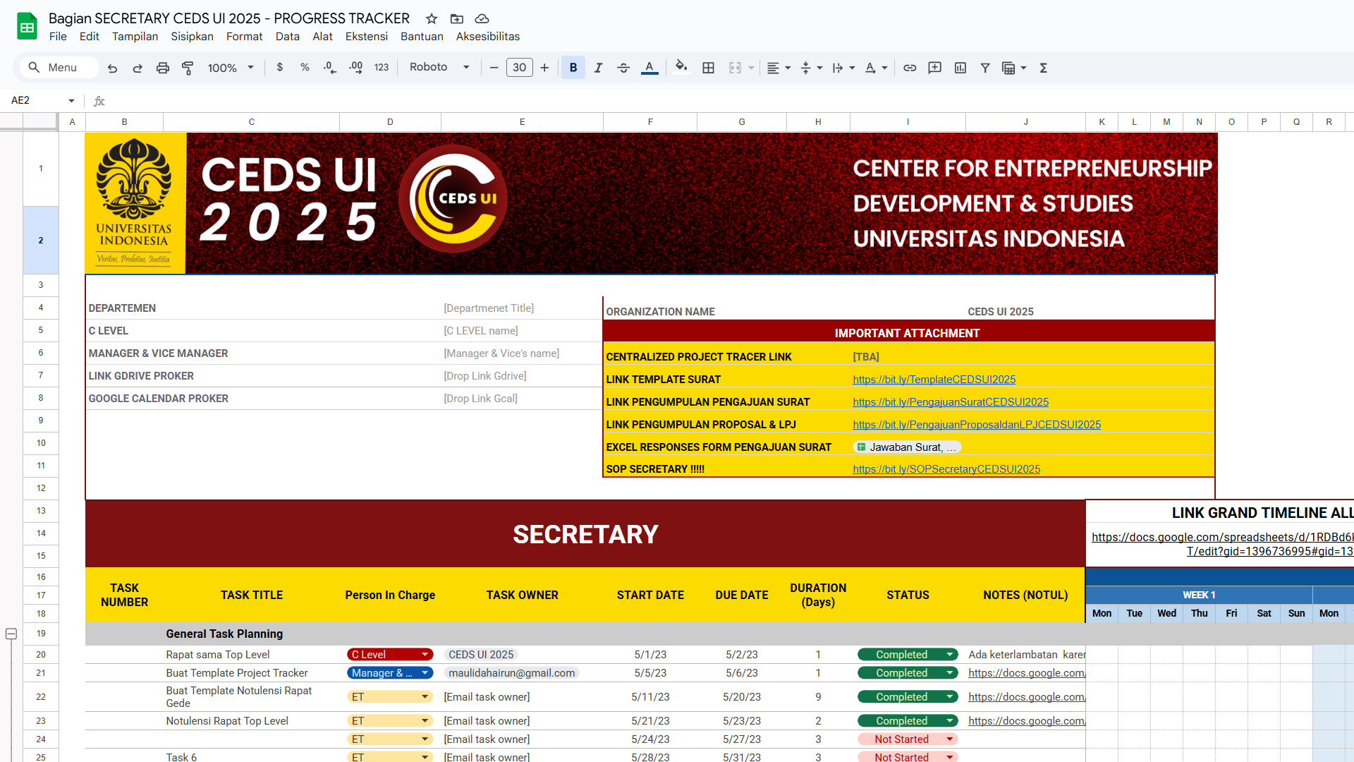Click the Undo icon

pos(112,68)
